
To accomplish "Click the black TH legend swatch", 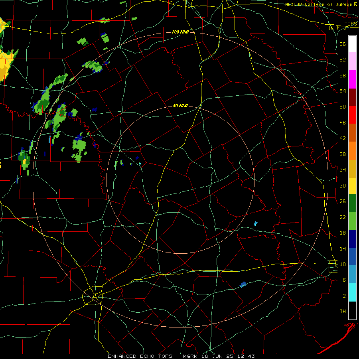I will click(352, 310).
